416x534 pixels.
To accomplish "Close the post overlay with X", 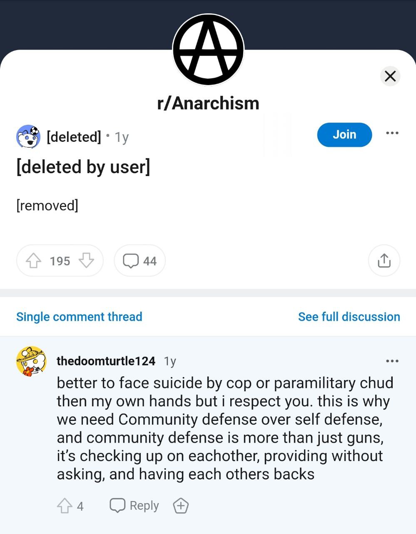I will [x=390, y=76].
